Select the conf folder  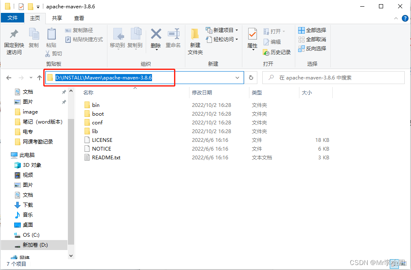(x=94, y=123)
